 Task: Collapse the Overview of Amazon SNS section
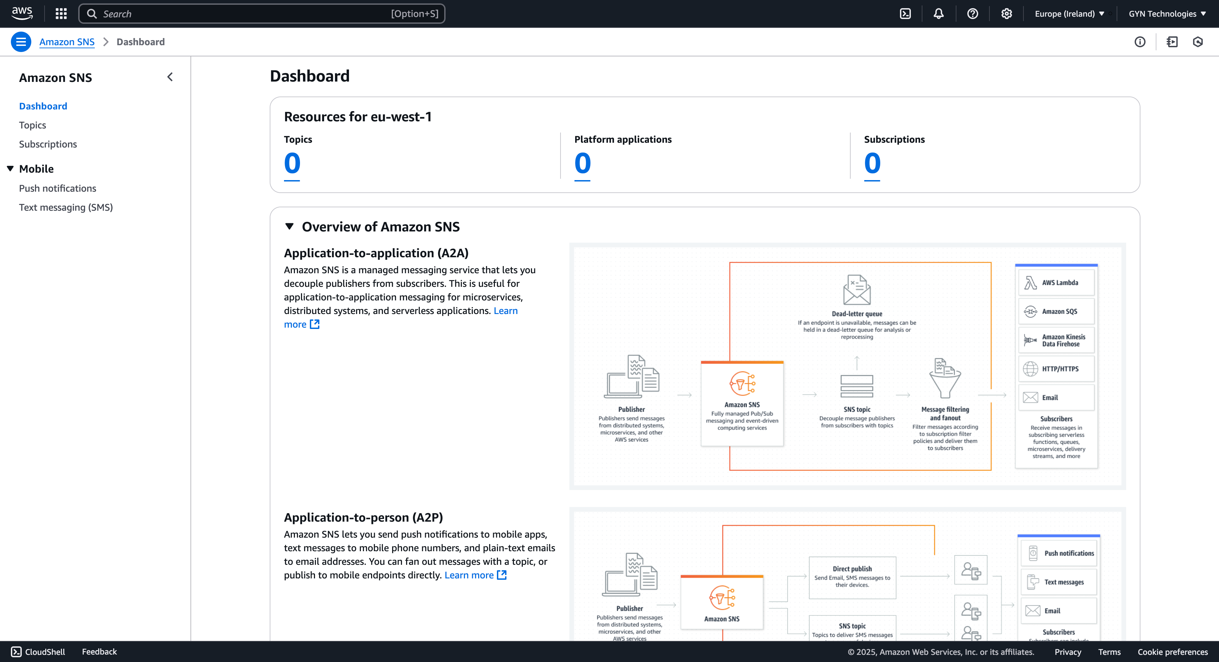290,226
